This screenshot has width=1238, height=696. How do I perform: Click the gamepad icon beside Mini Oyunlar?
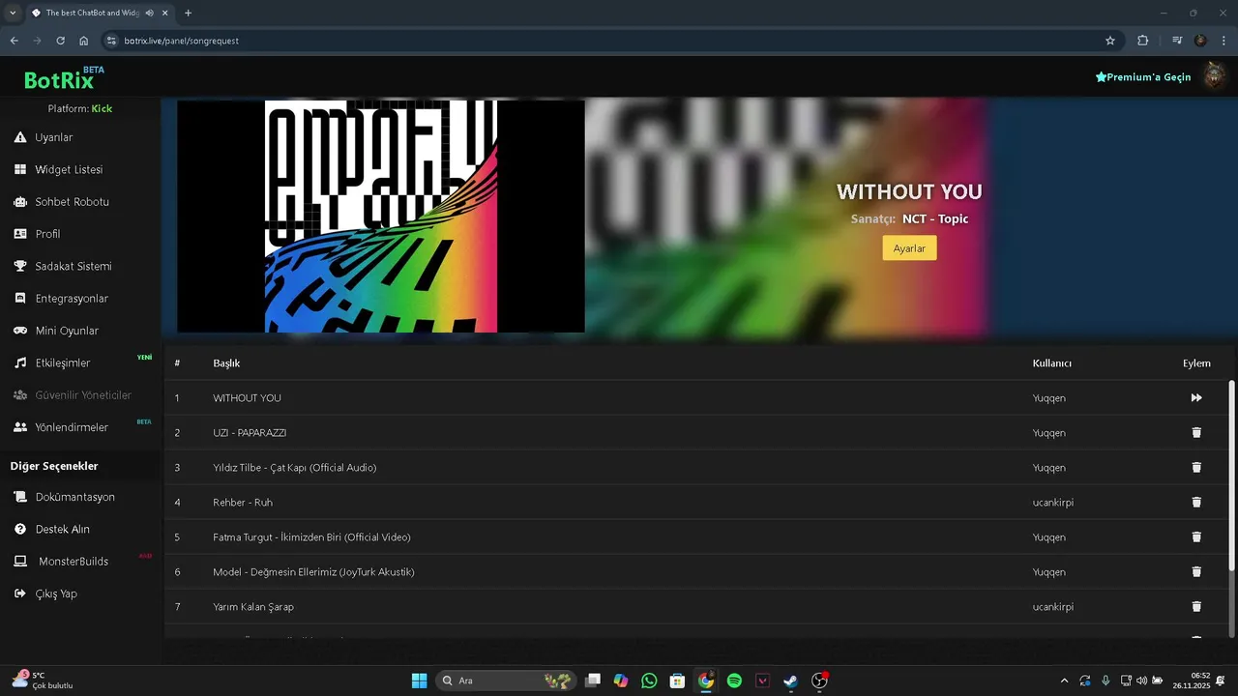(x=19, y=331)
